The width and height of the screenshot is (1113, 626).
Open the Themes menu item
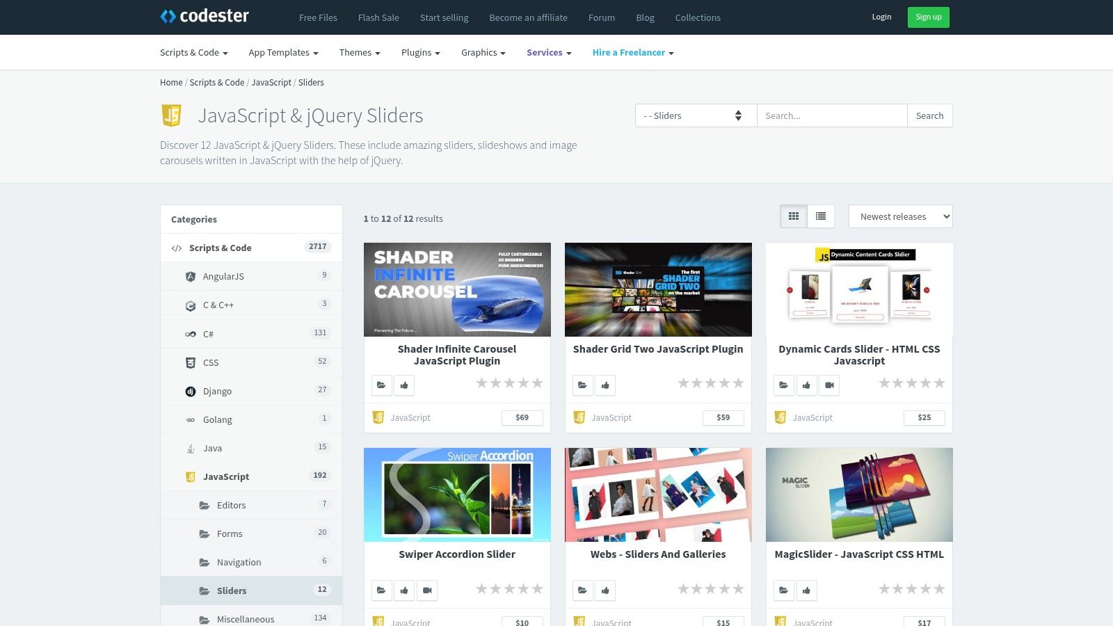(x=359, y=52)
